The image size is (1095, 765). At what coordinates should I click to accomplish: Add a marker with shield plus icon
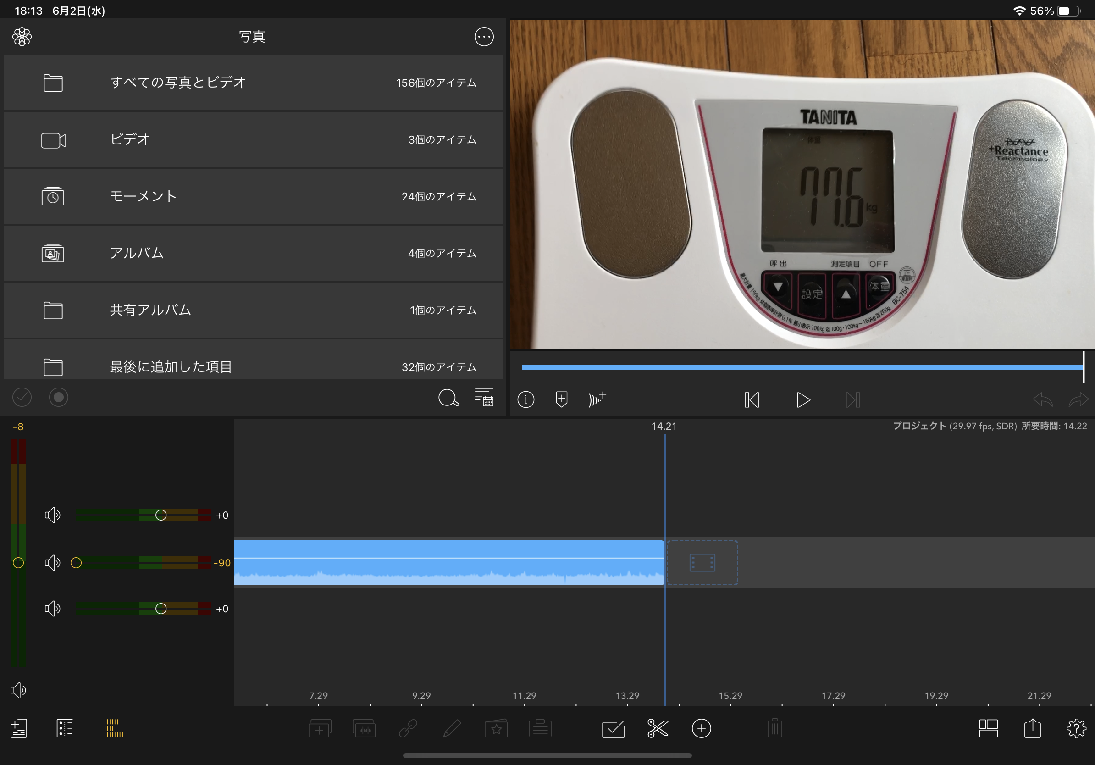[561, 399]
